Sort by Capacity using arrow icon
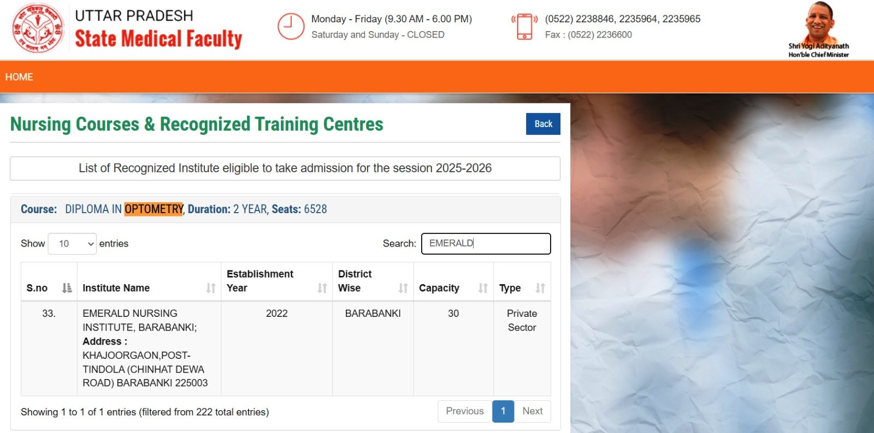Viewport: 874px width, 433px height. point(483,288)
